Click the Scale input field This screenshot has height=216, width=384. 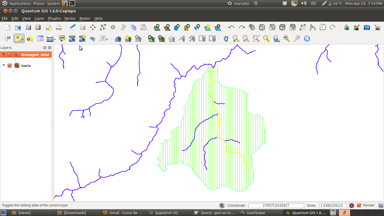(333, 206)
